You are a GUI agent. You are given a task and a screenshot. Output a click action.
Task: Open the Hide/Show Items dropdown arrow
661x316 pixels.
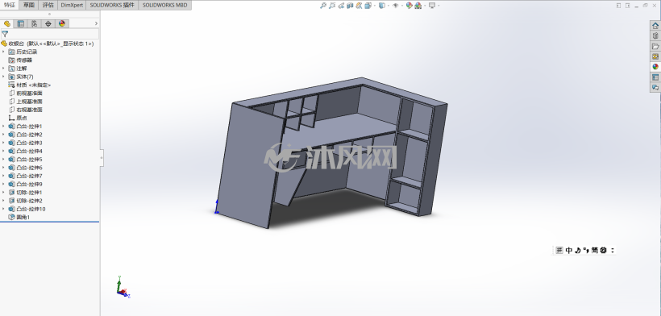(x=402, y=6)
